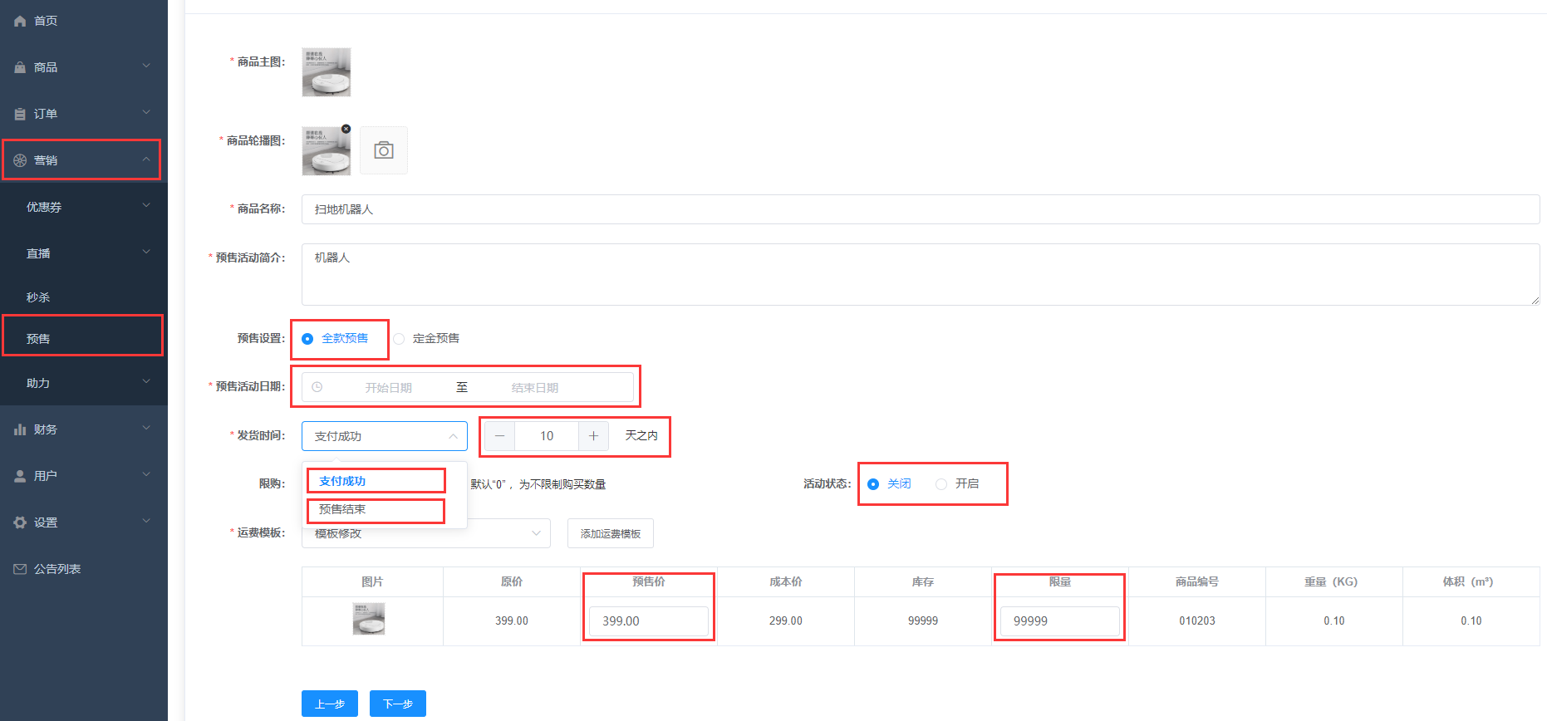
Task: Click the 成本价 cell value 299.00
Action: pos(786,621)
